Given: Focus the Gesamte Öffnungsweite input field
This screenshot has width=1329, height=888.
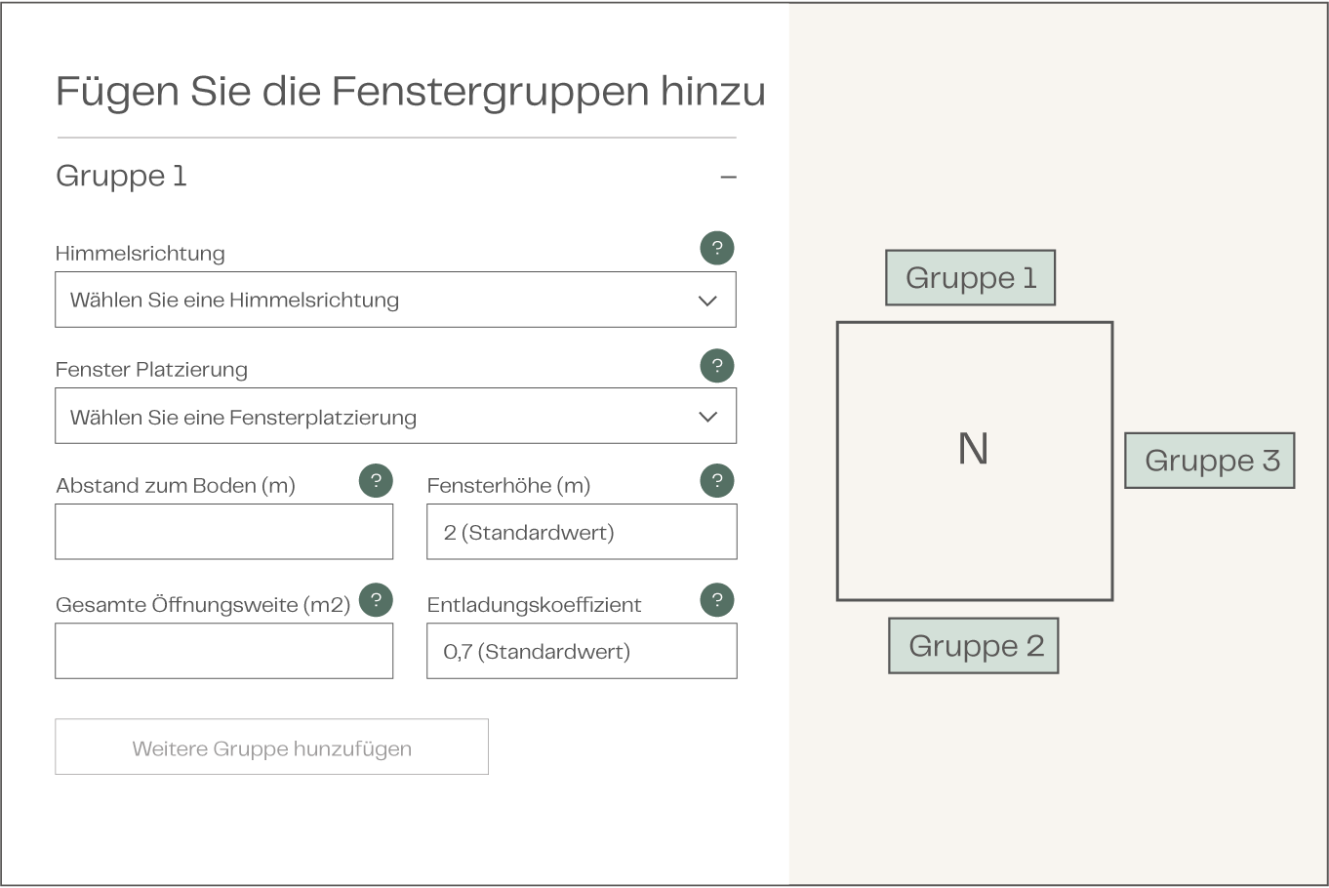Looking at the screenshot, I should point(223,651).
